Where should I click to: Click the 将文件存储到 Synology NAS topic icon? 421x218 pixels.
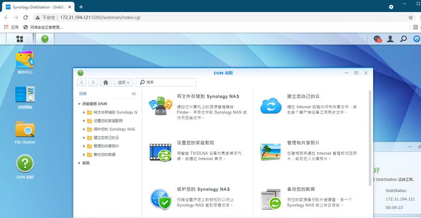point(160,106)
